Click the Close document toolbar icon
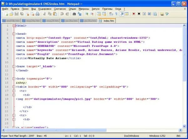This screenshot has height=139, width=188. tap(27, 14)
